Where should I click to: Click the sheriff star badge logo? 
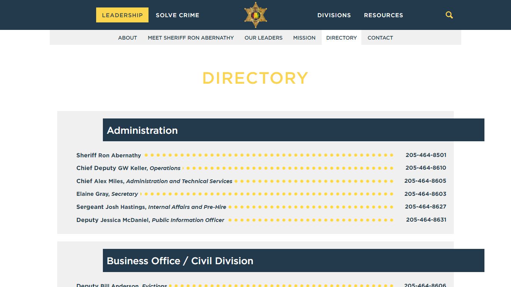pos(255,15)
